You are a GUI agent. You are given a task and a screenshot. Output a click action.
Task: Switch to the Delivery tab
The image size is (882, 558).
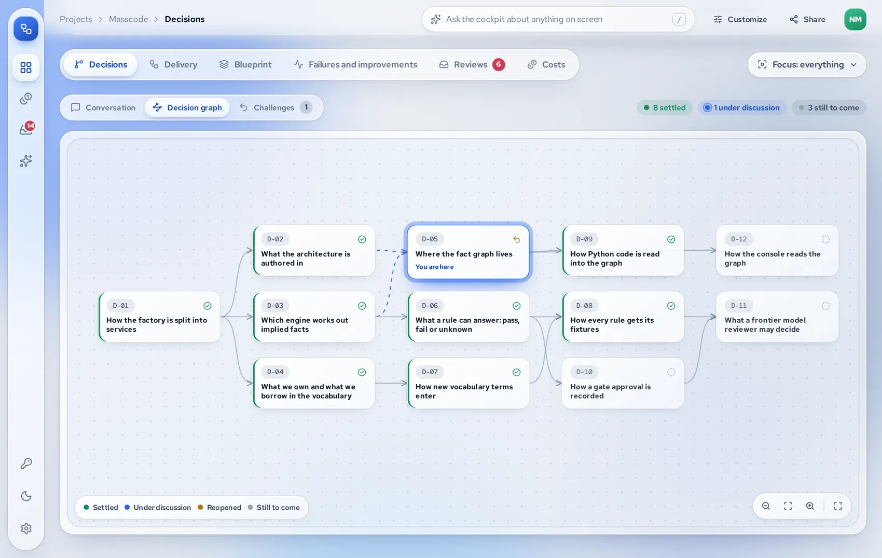coord(173,64)
